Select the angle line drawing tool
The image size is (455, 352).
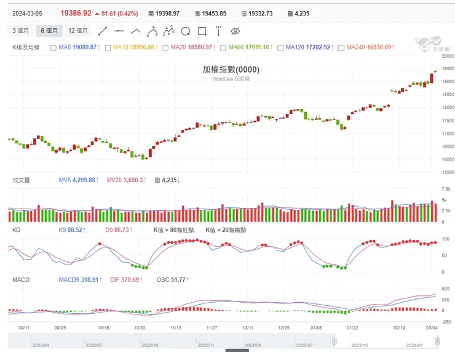(x=135, y=31)
